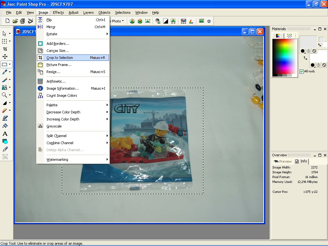
Task: Click the Open file folder icon
Action: point(15,21)
